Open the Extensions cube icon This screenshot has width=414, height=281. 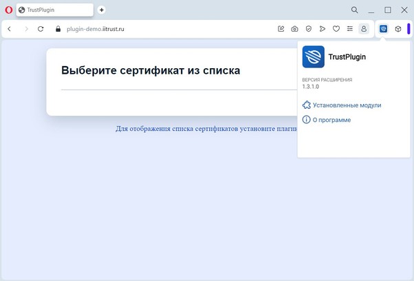(397, 29)
